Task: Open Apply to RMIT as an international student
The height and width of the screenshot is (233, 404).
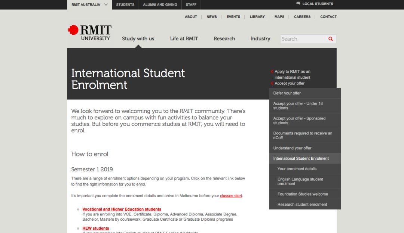Action: click(x=293, y=74)
